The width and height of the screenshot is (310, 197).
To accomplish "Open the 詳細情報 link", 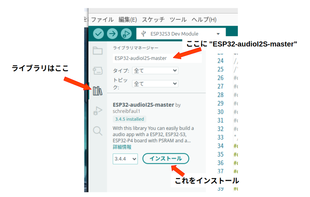I will point(122,147).
